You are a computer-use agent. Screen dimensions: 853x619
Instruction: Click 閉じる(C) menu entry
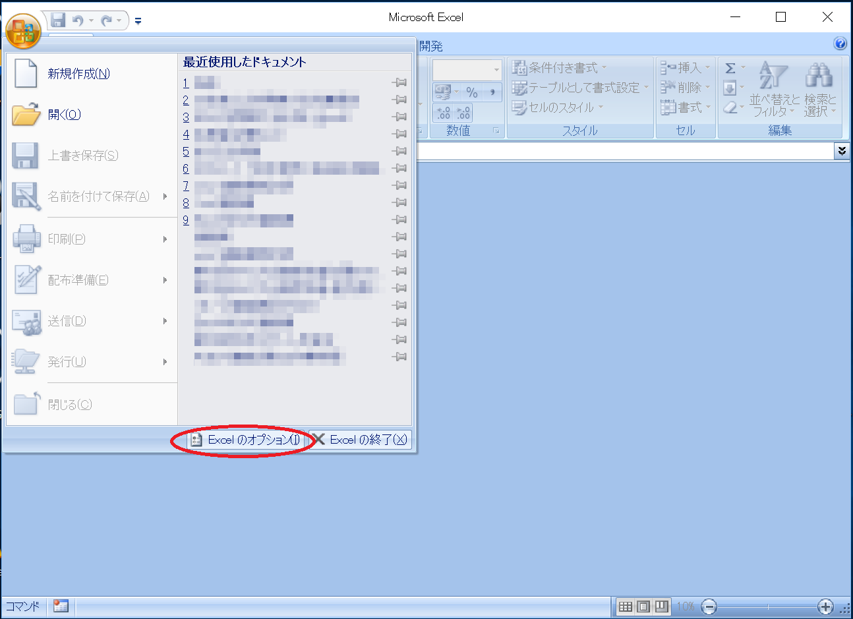92,404
